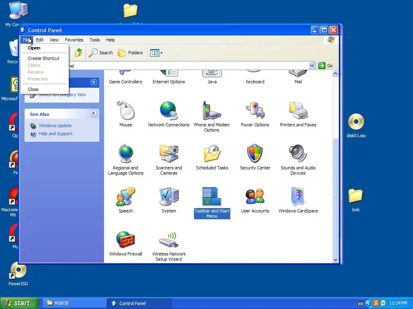Click Windows Update link

pyautogui.click(x=55, y=126)
